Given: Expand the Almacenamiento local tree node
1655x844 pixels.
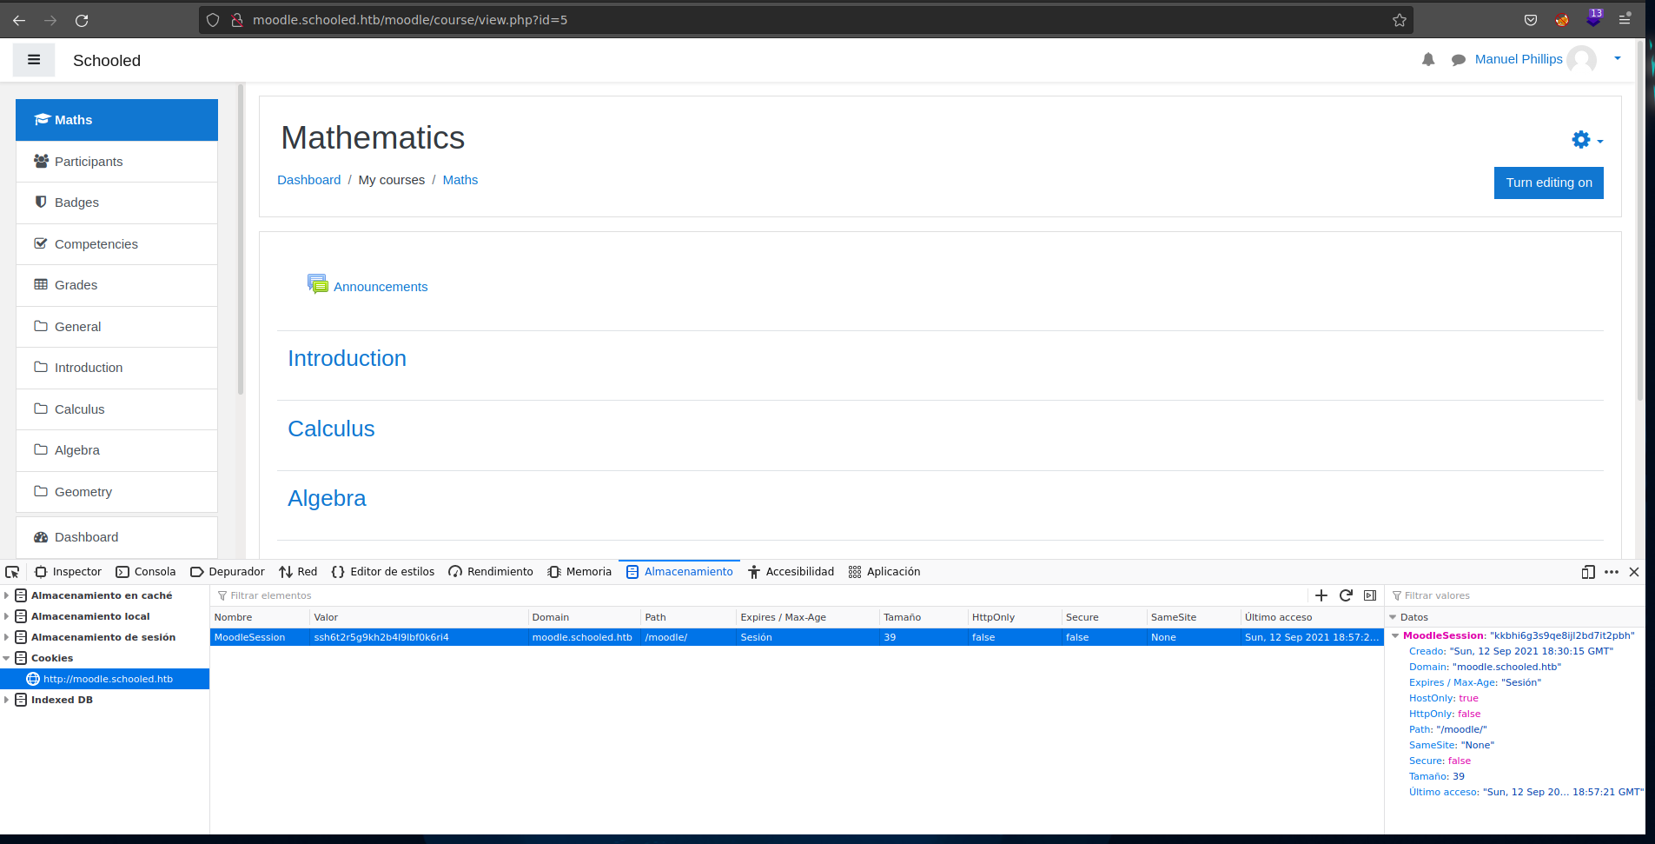Looking at the screenshot, I should pos(7,616).
